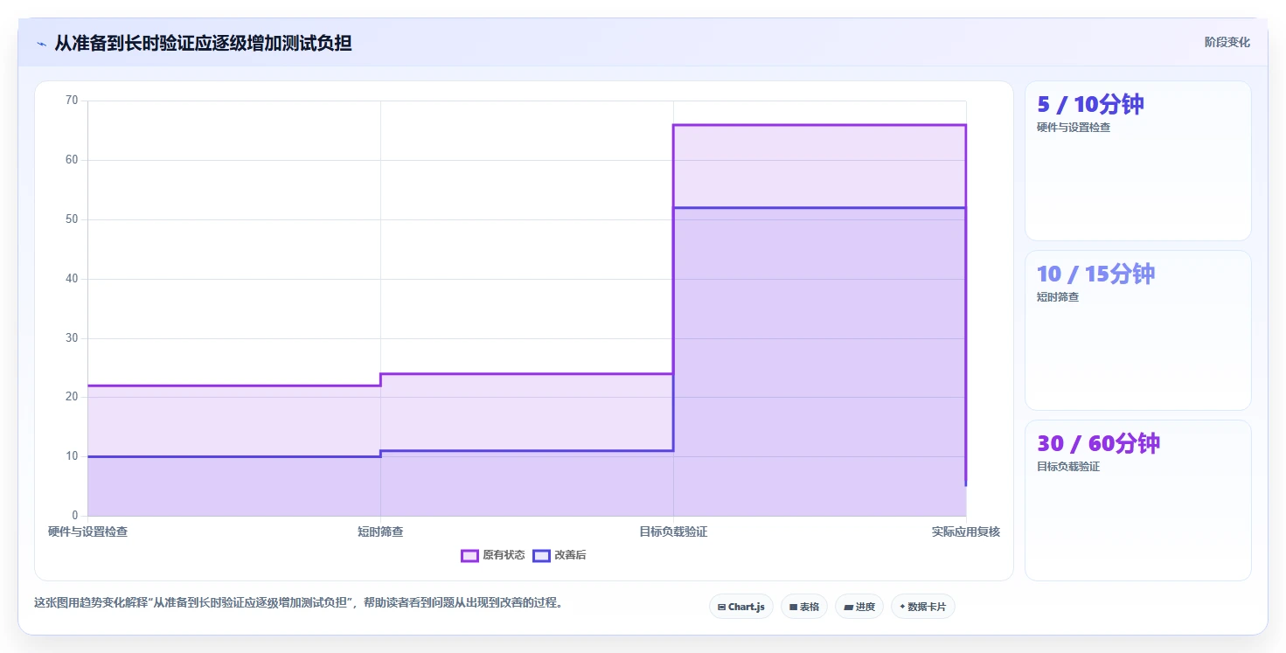Click the y-axis value 30

(72, 338)
